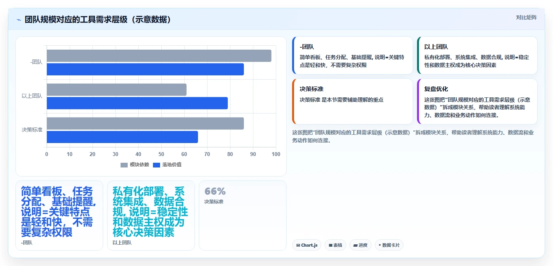Toggle the gray 模块依赖 legend swatch
Viewport: 553px width, 266px height.
coord(124,165)
